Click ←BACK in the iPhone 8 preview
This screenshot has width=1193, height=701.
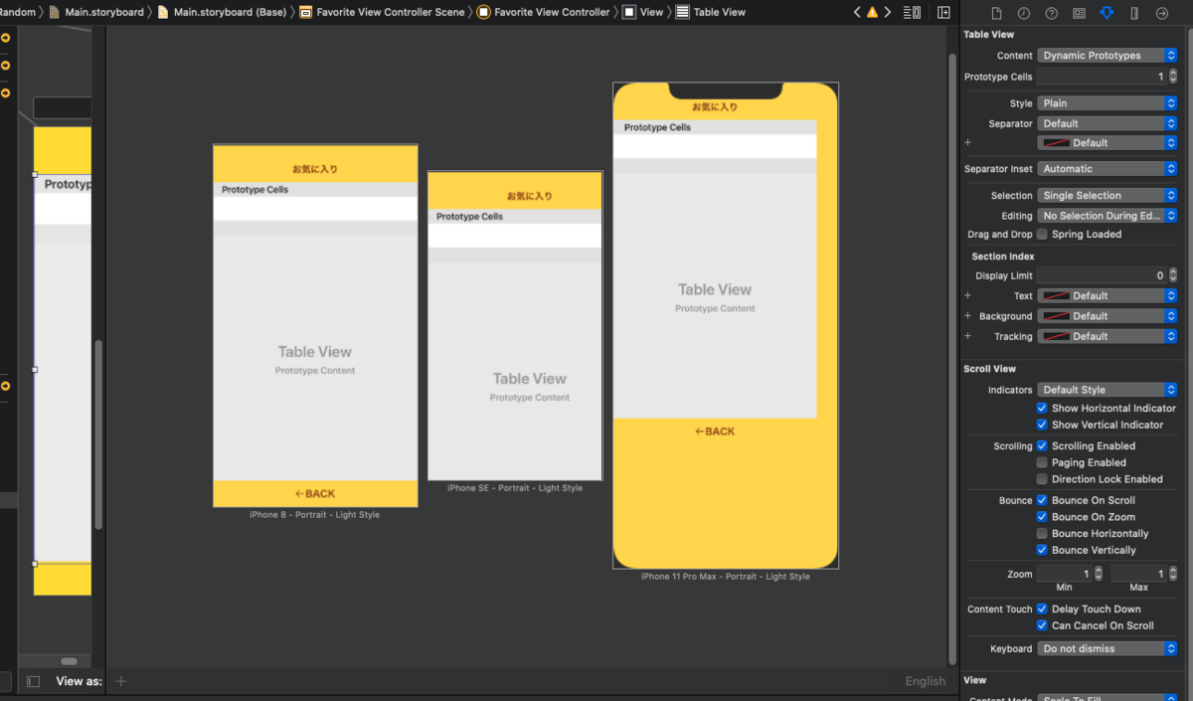click(x=315, y=493)
